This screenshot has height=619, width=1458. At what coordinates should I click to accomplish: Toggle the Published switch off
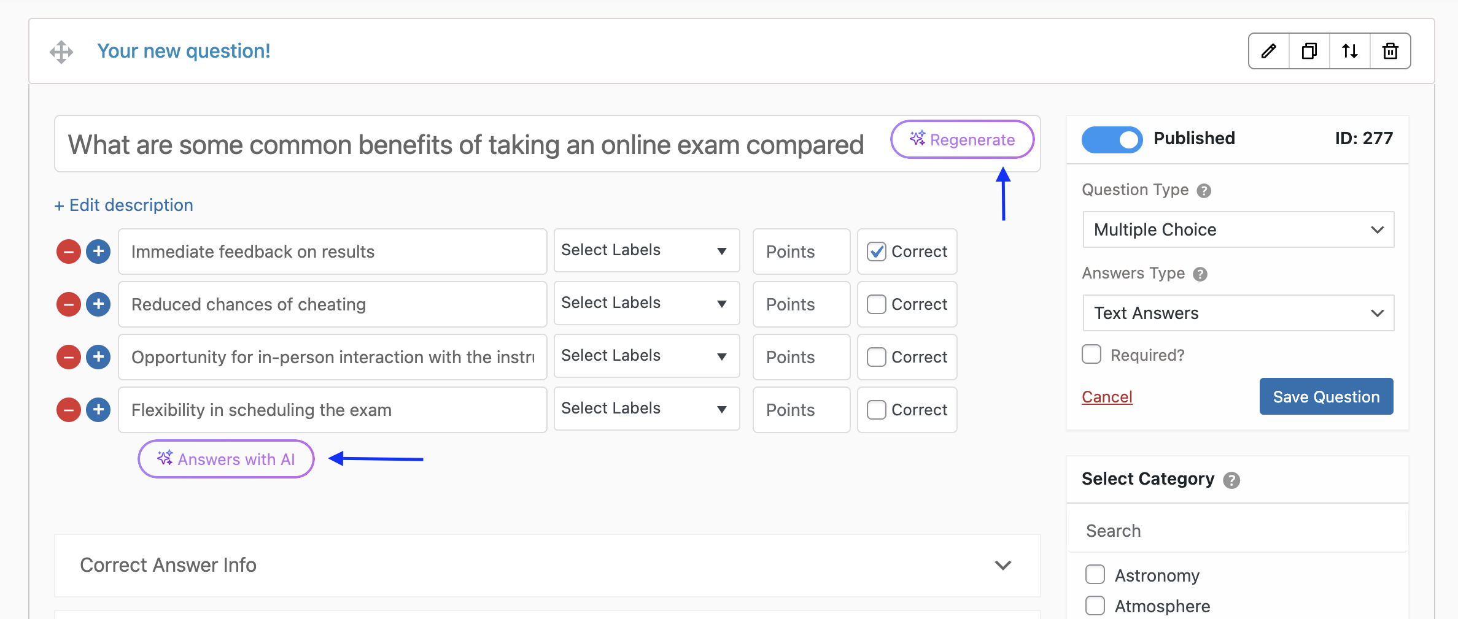[1112, 139]
